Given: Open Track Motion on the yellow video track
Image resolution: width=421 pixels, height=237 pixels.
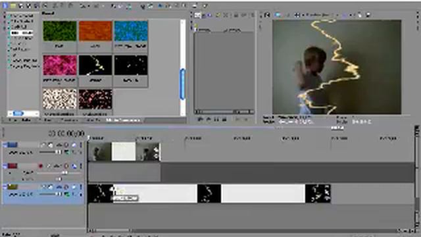Looking at the screenshot, I should (x=44, y=187).
